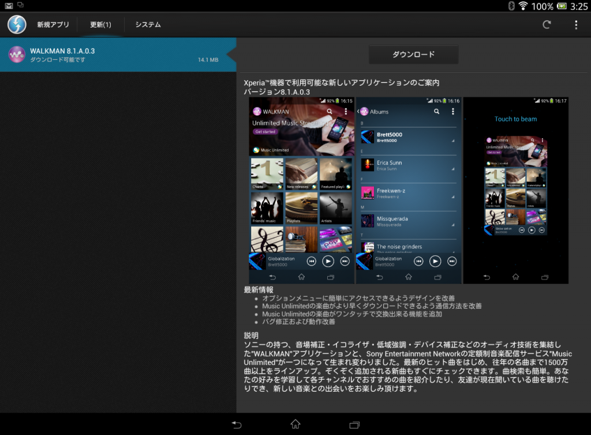Click the 100% battery percentage text
The width and height of the screenshot is (591, 435).
coord(542,6)
